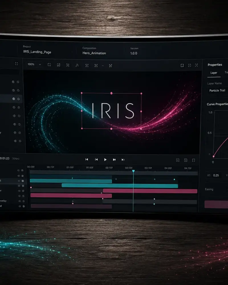Jump to the start of the composition
Viewport: 228px width, 285px height.
(x=87, y=159)
